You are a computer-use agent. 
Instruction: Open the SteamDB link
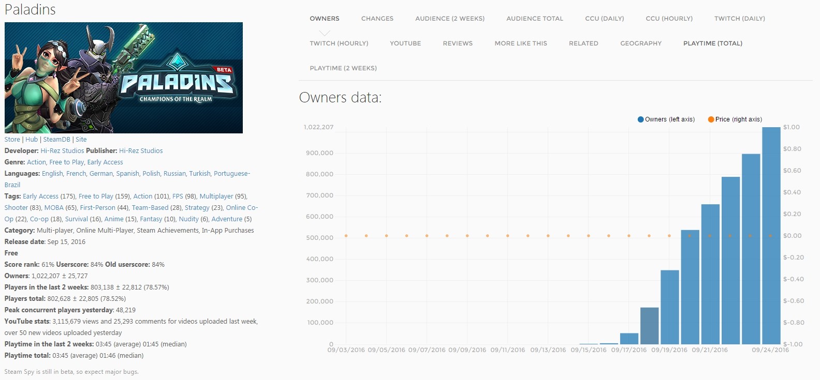56,140
